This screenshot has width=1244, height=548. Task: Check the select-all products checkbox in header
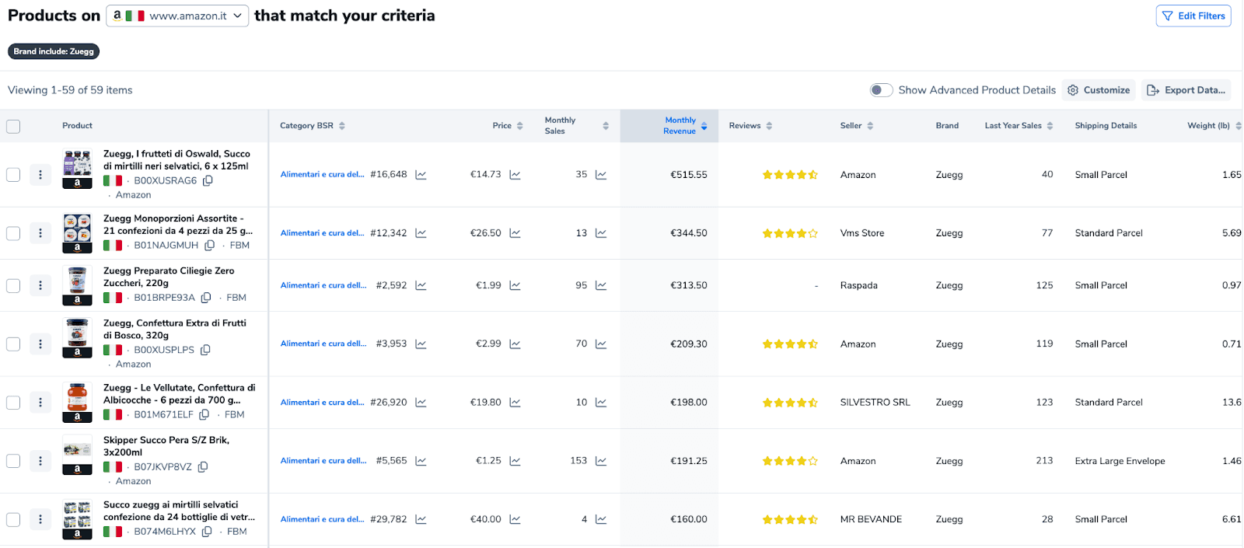pyautogui.click(x=13, y=126)
